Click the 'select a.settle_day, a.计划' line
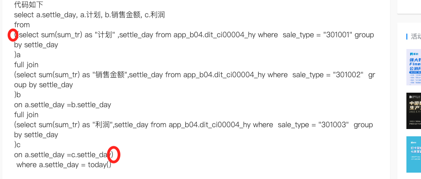This screenshot has width=421, height=179. tap(89, 15)
